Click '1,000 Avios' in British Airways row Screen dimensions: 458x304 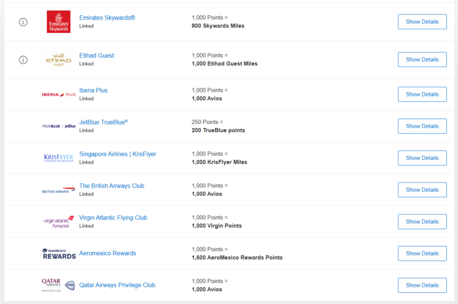[x=207, y=194]
